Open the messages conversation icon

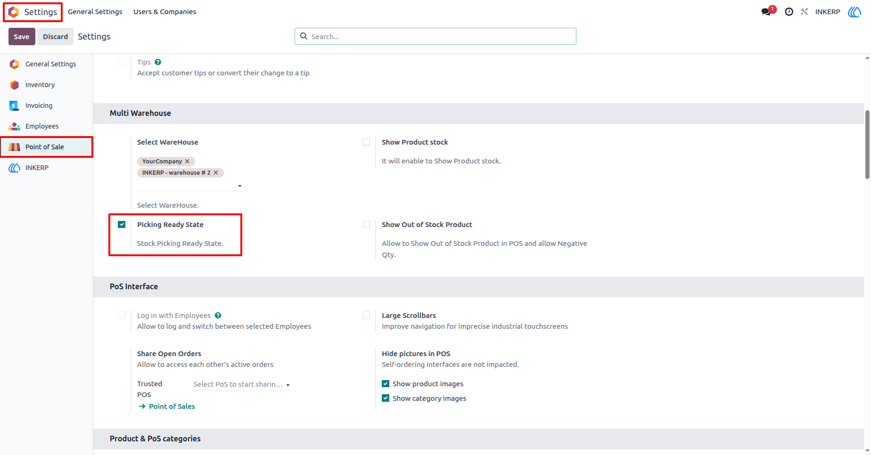pos(766,12)
